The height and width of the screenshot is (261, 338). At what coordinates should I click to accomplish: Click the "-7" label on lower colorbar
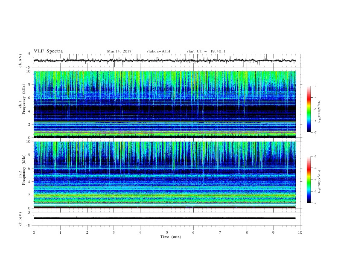point(315,203)
